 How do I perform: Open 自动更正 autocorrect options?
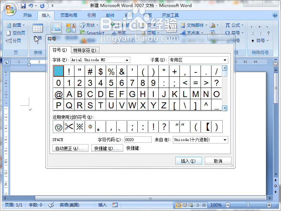(70, 148)
